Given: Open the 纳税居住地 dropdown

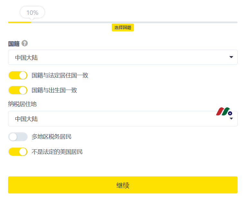Looking at the screenshot, I should pyautogui.click(x=123, y=119).
